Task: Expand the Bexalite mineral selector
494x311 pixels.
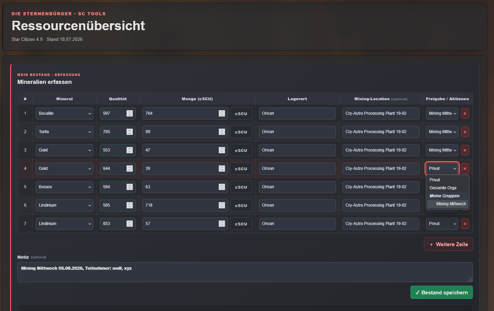Action: (64, 113)
